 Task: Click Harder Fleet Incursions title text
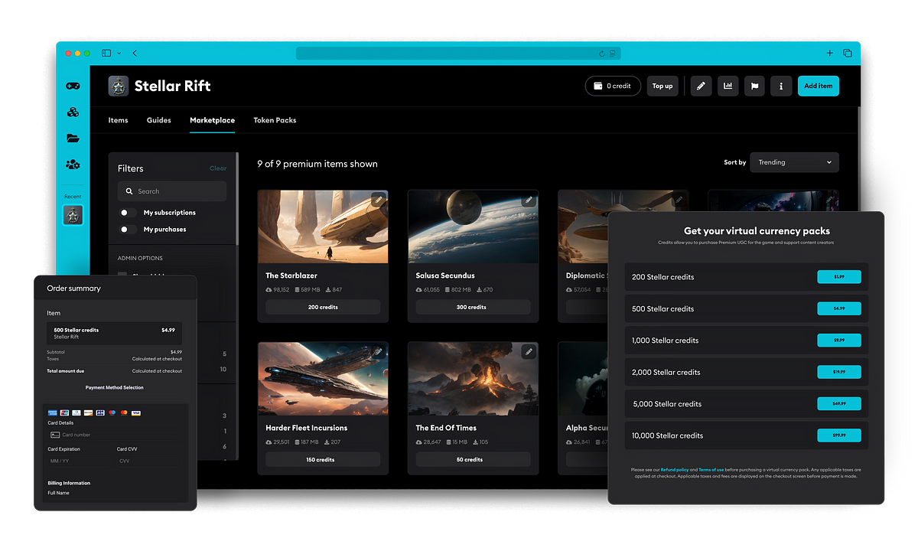tap(307, 428)
